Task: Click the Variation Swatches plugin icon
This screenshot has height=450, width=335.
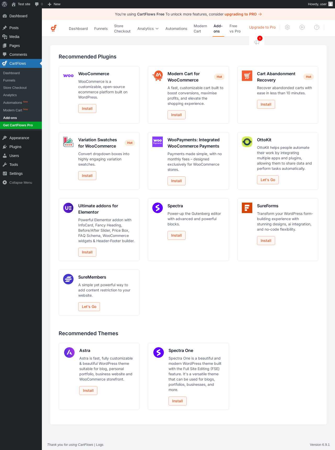Action: click(x=68, y=142)
